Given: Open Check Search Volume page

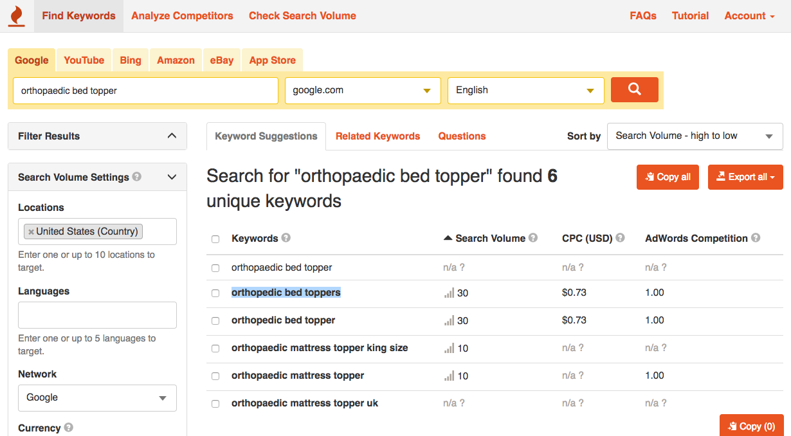Looking at the screenshot, I should coord(302,16).
